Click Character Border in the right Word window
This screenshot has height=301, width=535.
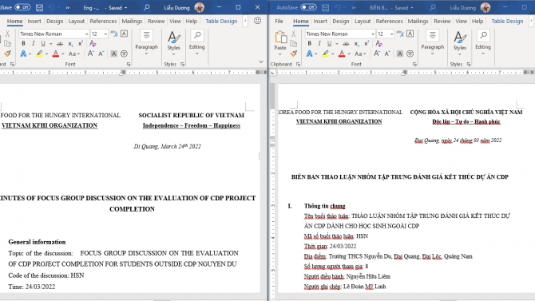click(x=410, y=34)
